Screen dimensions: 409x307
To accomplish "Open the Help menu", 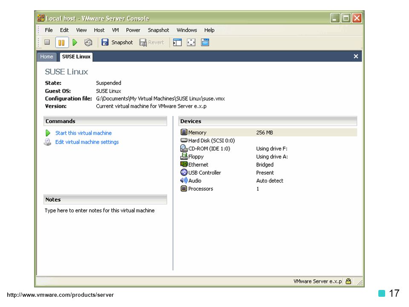I will tap(209, 30).
